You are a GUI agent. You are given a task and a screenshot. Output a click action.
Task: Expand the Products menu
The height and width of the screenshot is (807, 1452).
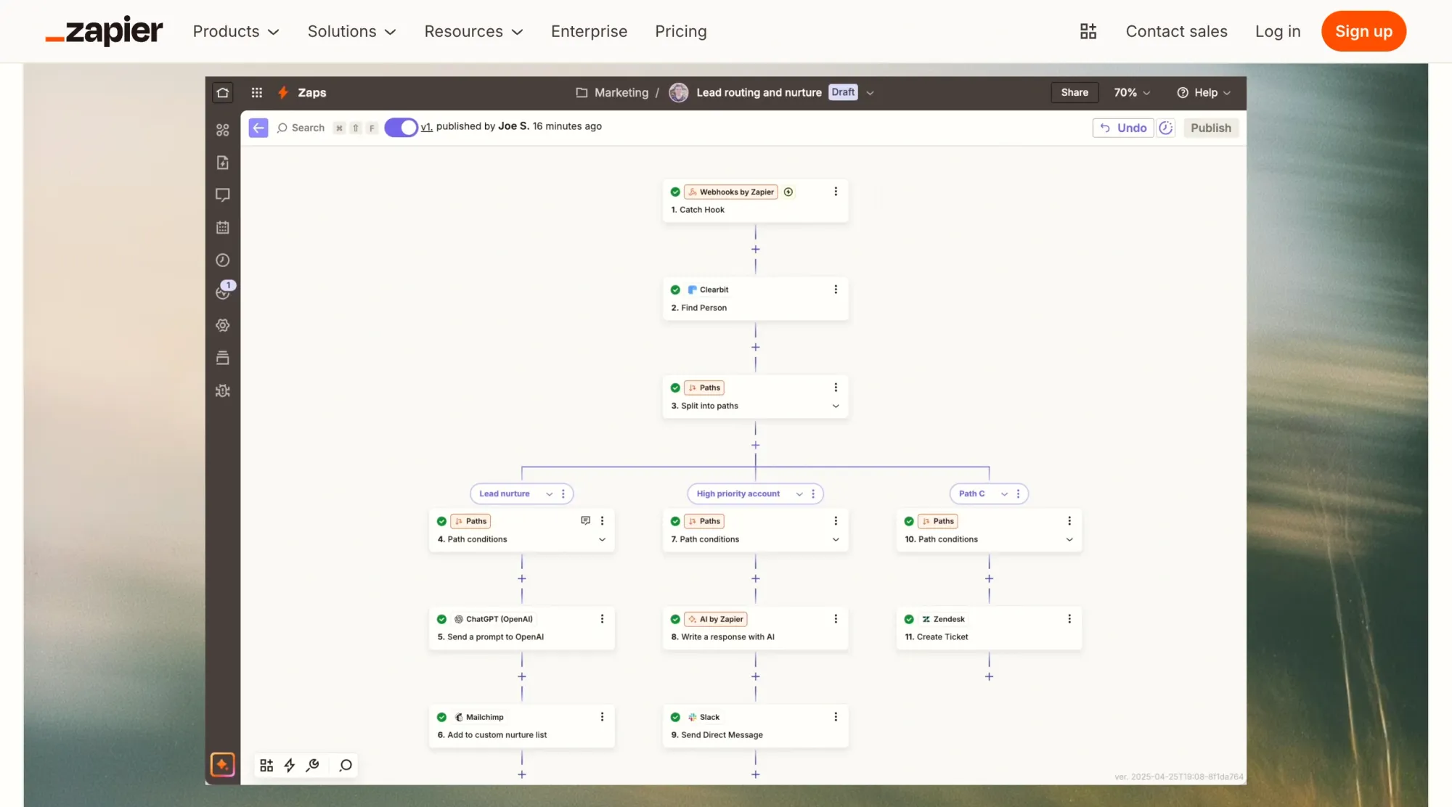point(236,31)
